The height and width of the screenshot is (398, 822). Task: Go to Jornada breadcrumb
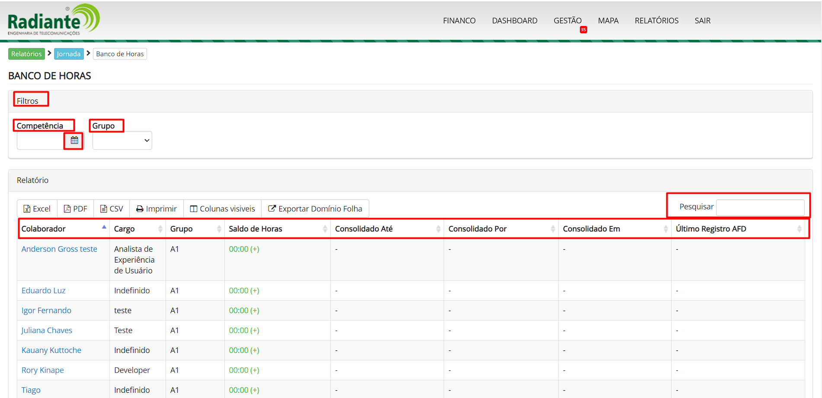[69, 54]
